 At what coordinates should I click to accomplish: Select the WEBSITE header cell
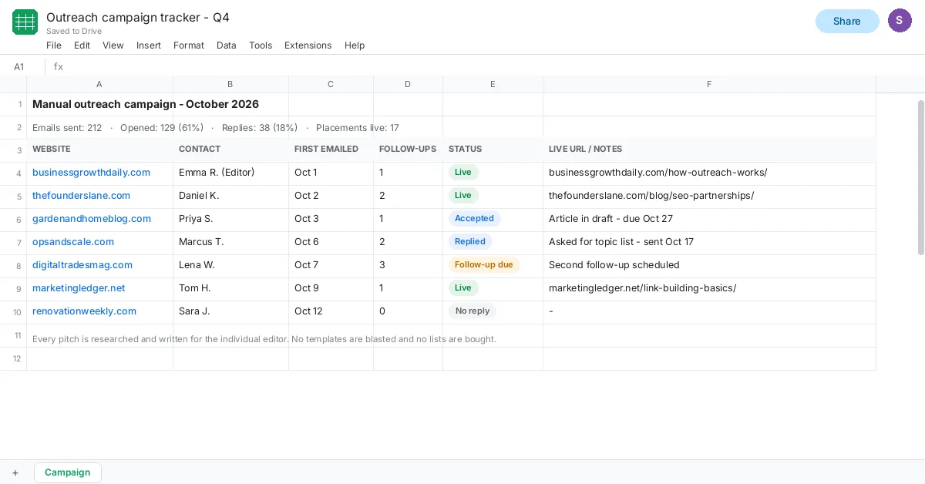[100, 150]
